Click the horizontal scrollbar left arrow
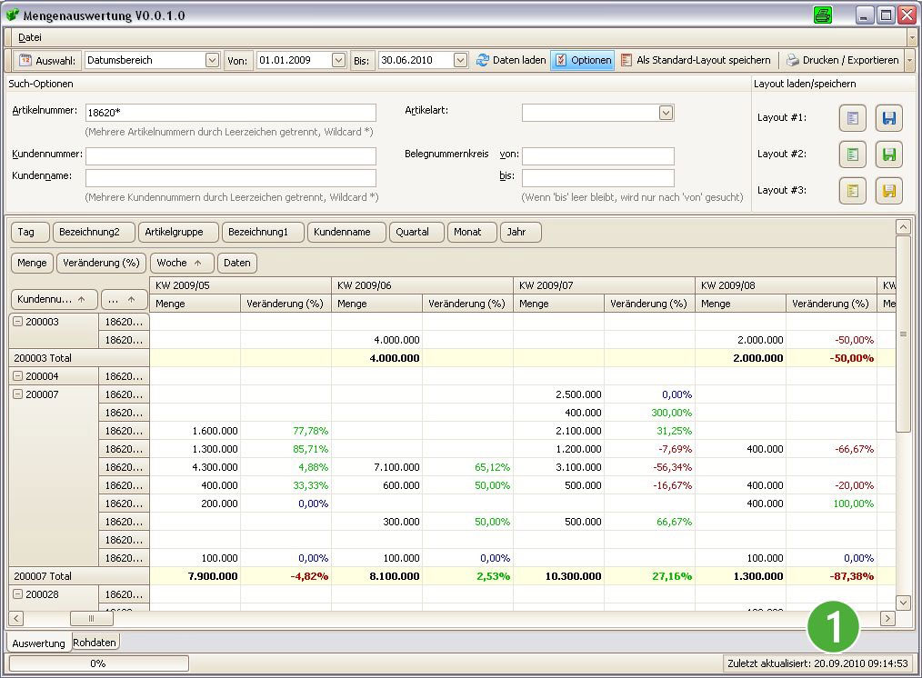The image size is (922, 678). coord(16,619)
